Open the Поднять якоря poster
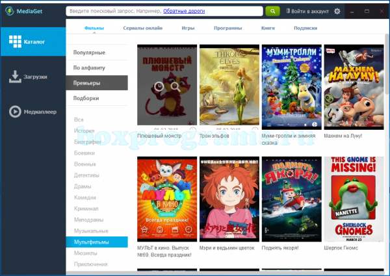390x276 pixels. coord(291,199)
